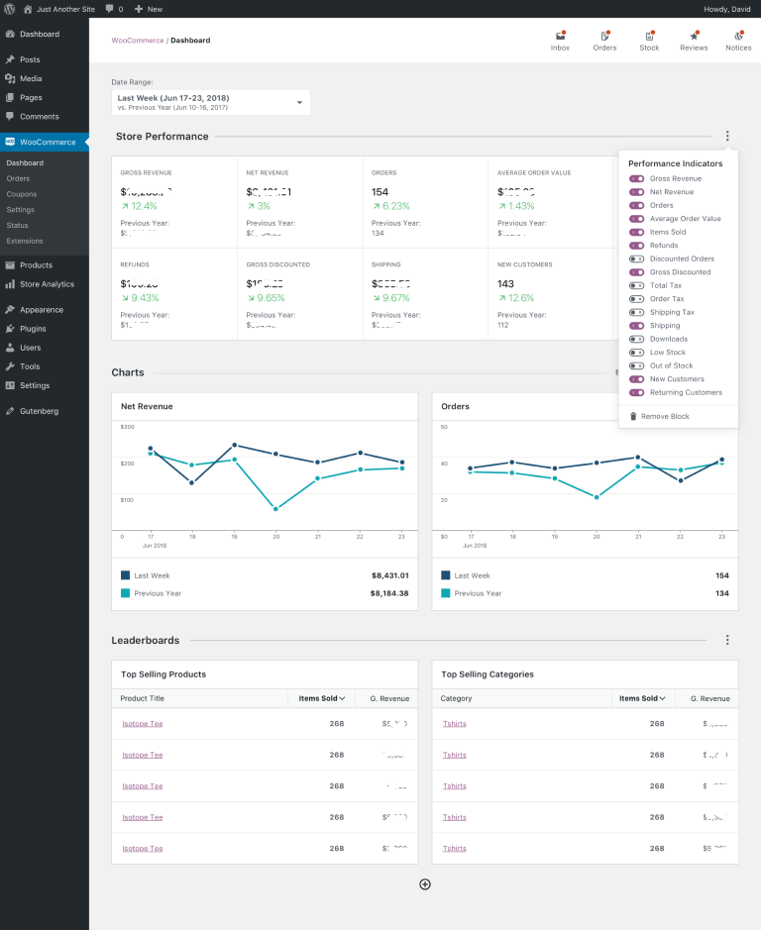Click the WooCommerce breadcrumb link
The image size is (761, 930).
(138, 41)
